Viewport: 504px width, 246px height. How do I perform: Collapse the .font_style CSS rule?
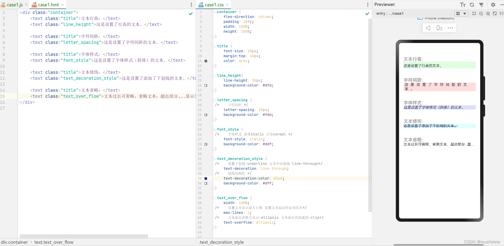click(213, 130)
